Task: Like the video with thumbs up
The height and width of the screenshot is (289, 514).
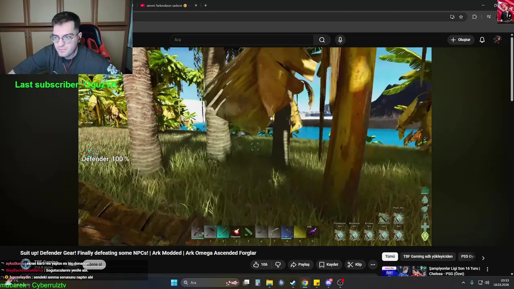Action: point(260,265)
